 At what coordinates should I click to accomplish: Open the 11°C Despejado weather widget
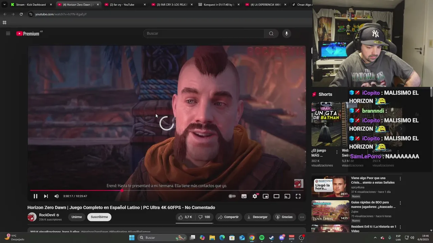[14, 238]
